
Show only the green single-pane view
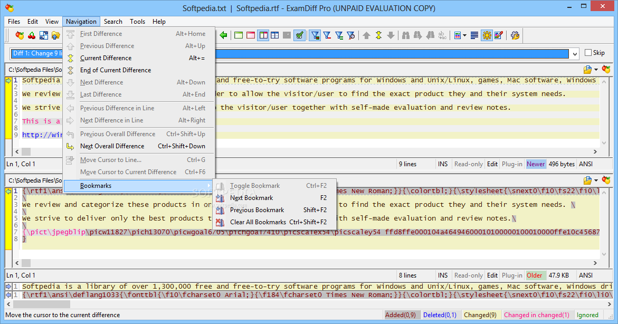(x=239, y=35)
